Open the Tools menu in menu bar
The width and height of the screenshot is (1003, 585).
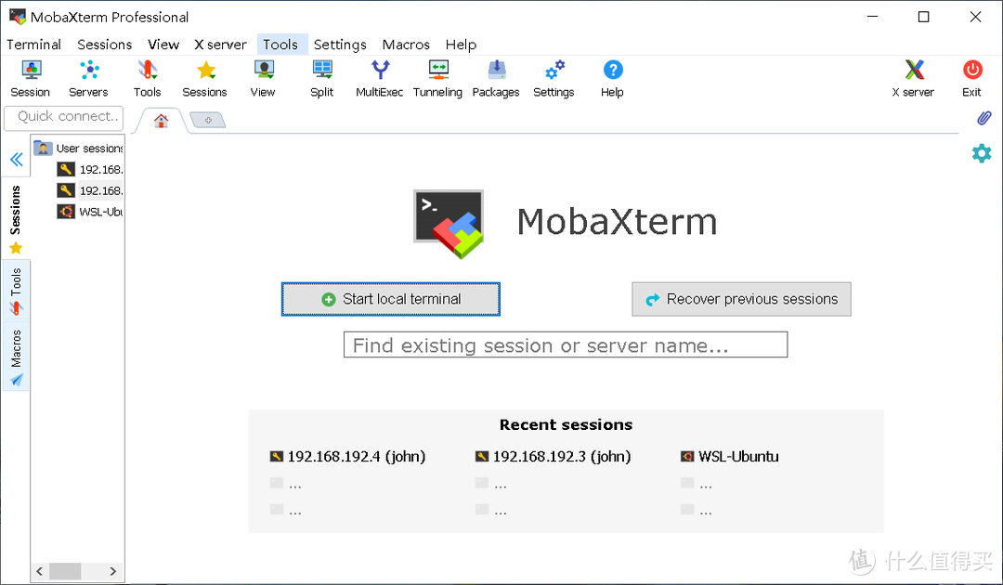[x=280, y=45]
